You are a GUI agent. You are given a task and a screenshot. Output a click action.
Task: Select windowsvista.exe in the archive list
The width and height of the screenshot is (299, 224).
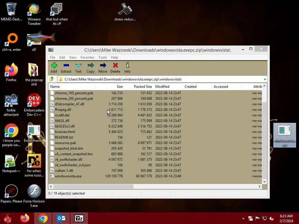(68, 176)
